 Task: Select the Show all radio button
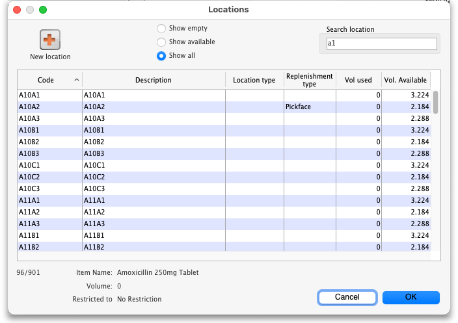pos(161,56)
